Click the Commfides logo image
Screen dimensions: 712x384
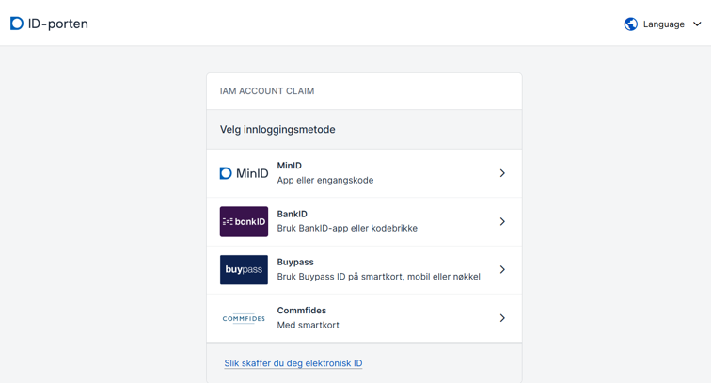coord(244,318)
